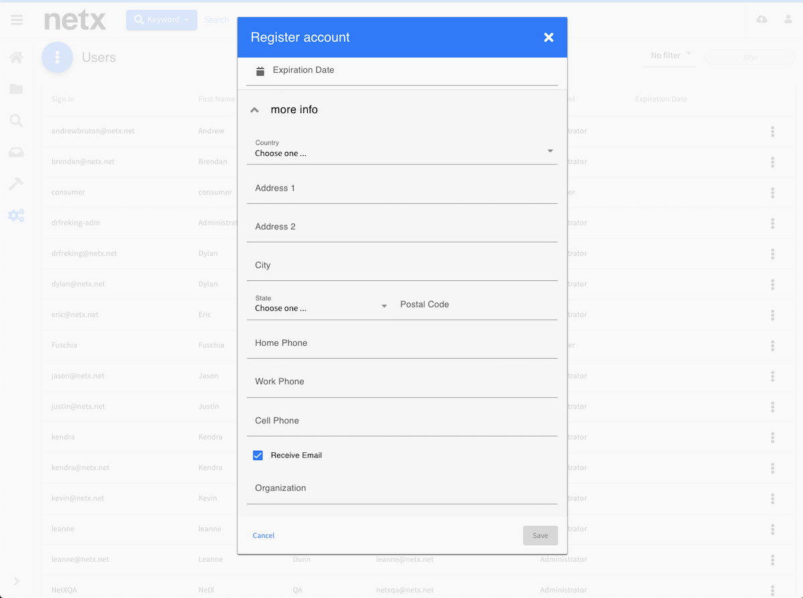This screenshot has height=598, width=803.
Task: Open row menu for drfreking-adm
Action: [772, 223]
